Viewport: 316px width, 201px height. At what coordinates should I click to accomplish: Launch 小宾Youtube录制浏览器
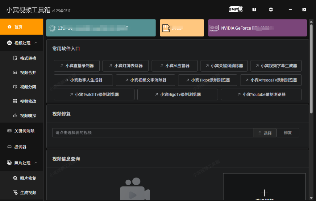click(x=261, y=94)
